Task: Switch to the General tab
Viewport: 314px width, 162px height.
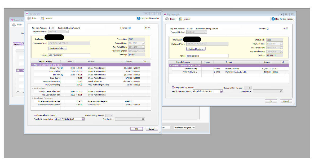Action: point(17,44)
